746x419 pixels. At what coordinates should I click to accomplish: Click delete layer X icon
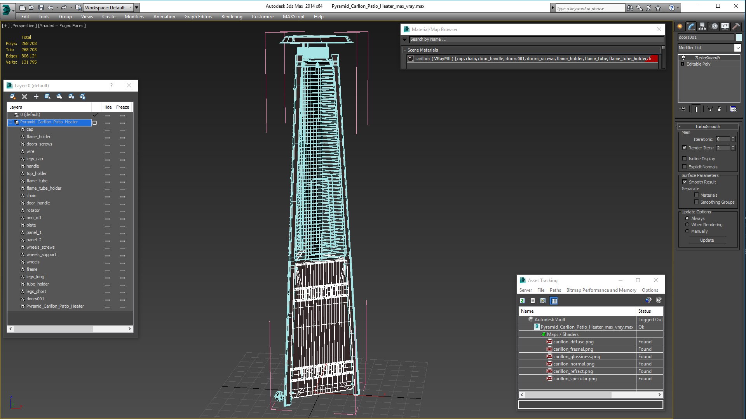24,97
